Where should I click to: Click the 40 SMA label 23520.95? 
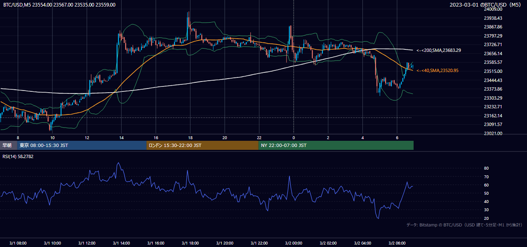coord(438,70)
